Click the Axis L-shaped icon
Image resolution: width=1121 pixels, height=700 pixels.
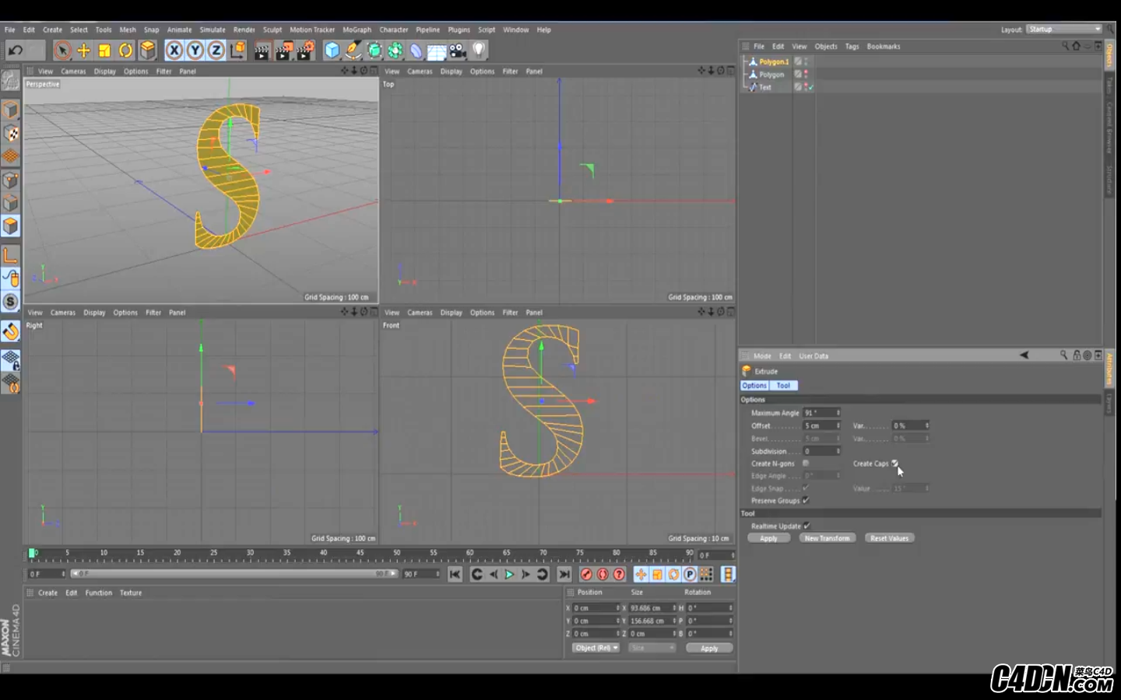(x=10, y=255)
